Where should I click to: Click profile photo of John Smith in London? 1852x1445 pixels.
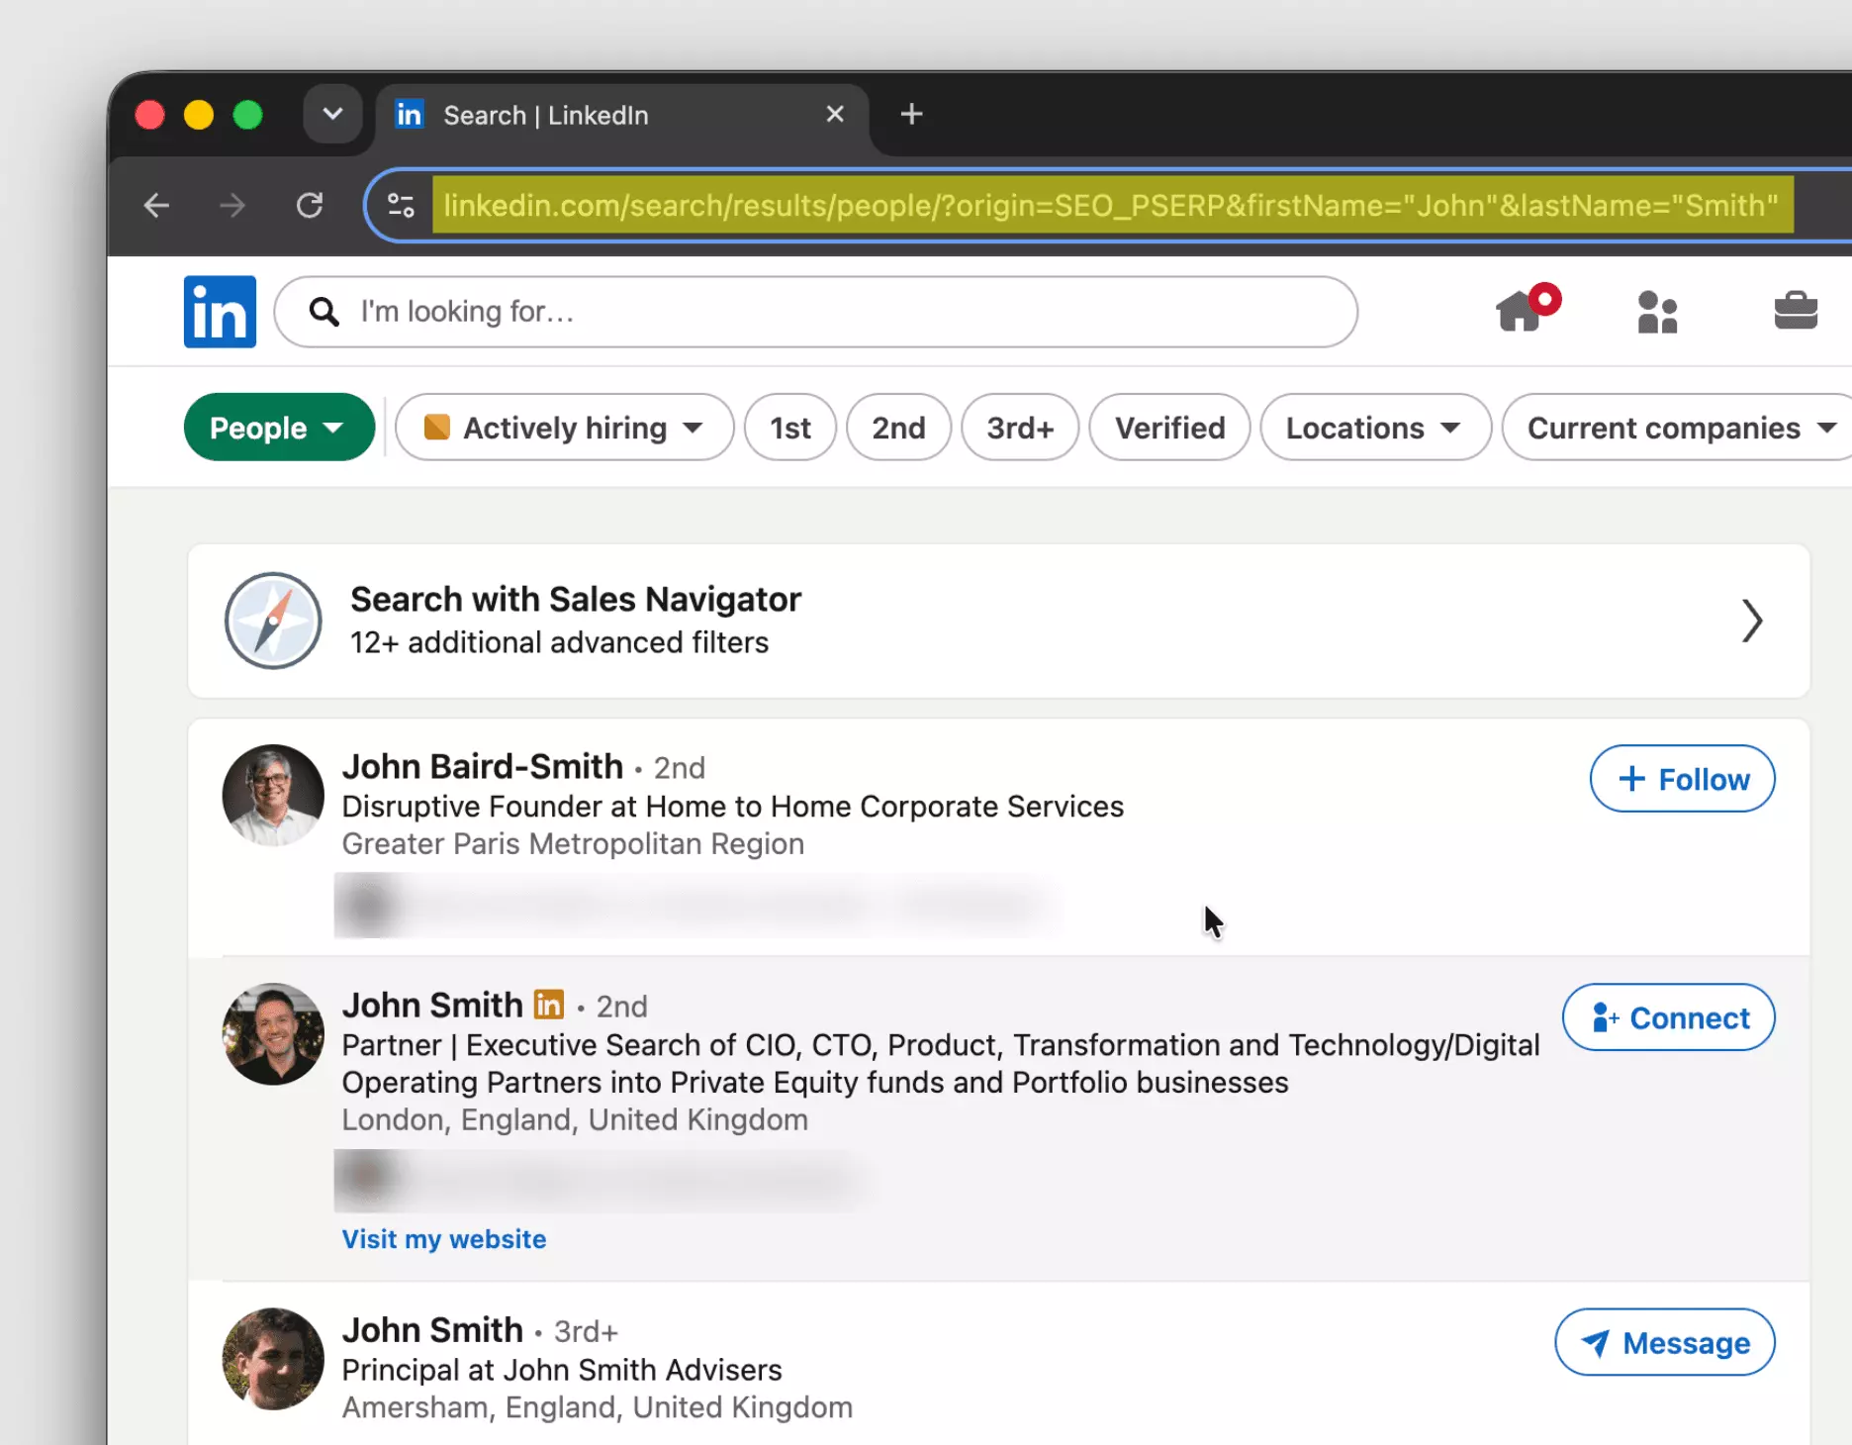(273, 1033)
